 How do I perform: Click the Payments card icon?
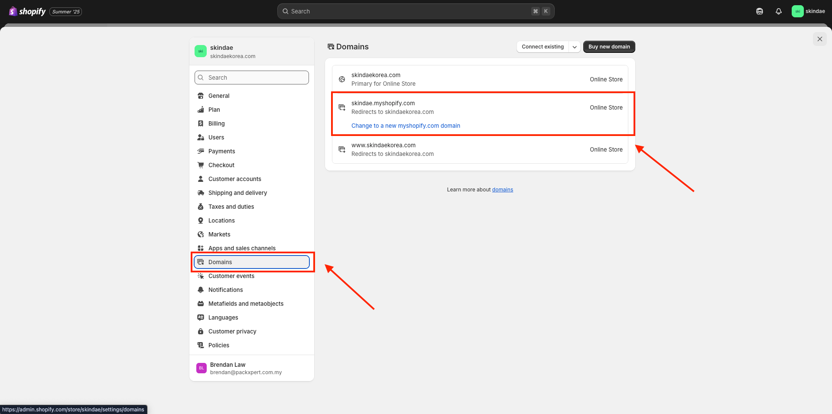pyautogui.click(x=201, y=151)
